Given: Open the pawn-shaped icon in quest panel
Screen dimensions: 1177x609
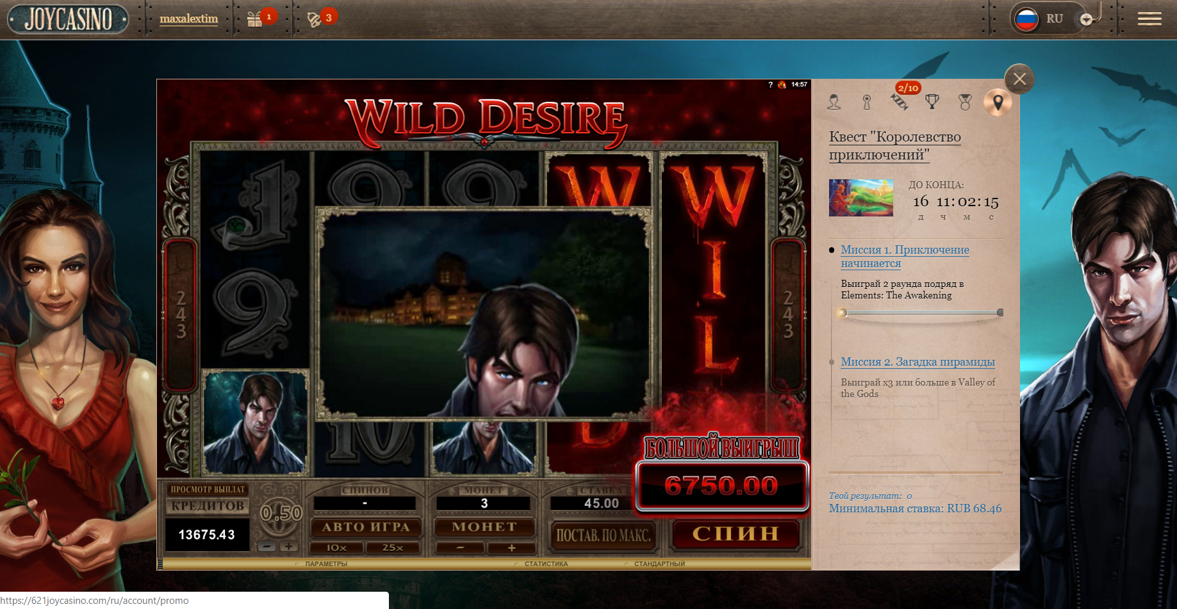Looking at the screenshot, I should tap(867, 102).
